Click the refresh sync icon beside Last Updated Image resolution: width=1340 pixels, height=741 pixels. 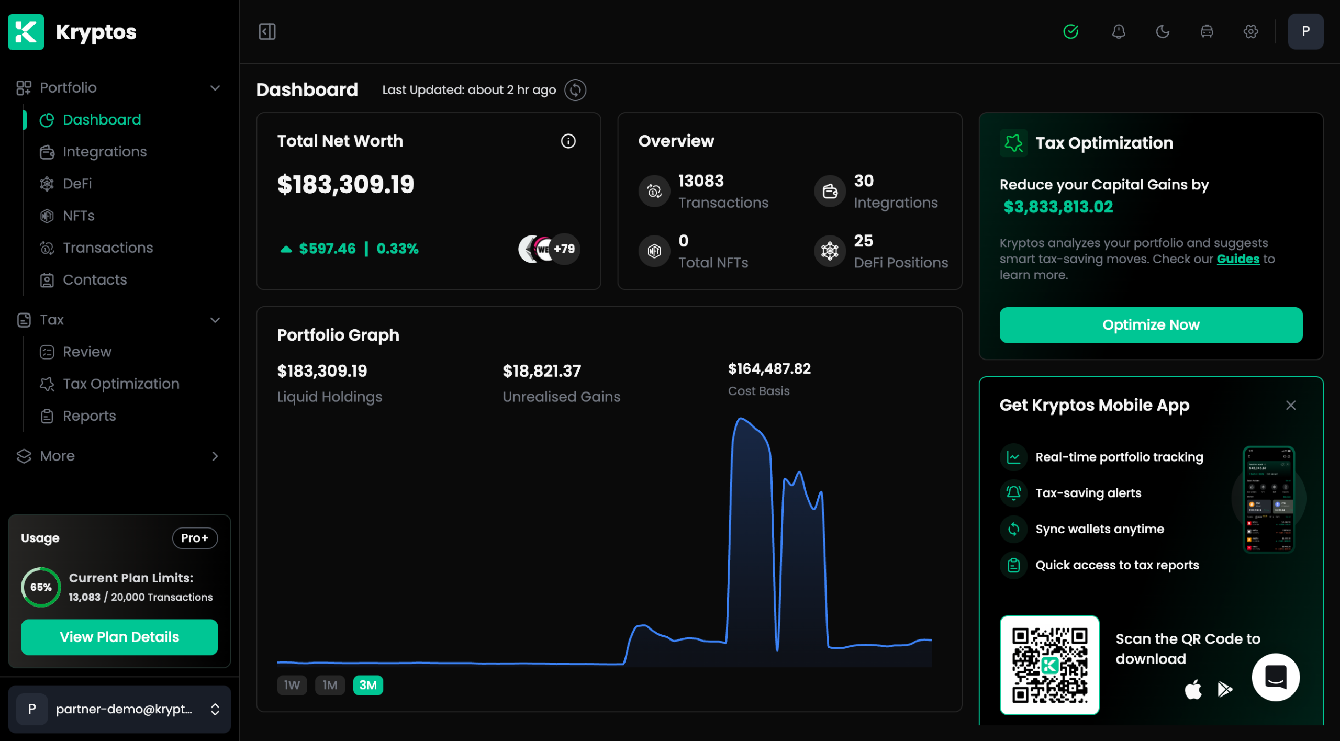575,90
